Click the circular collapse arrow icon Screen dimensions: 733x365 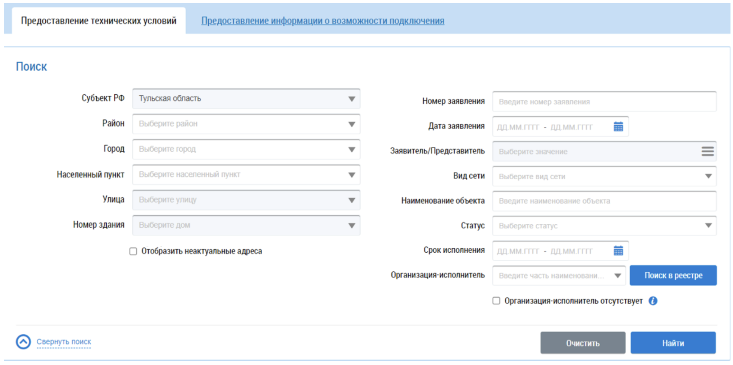(x=23, y=342)
